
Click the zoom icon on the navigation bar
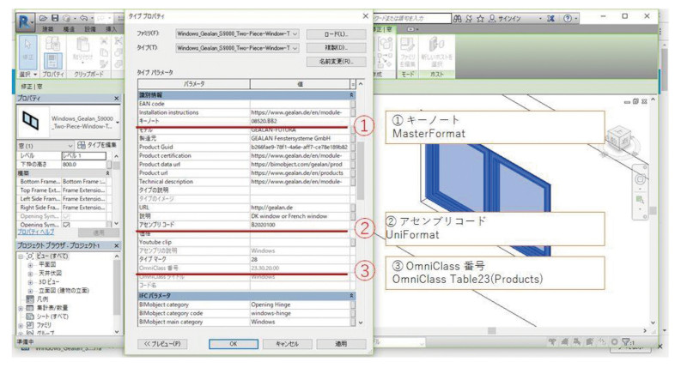pyautogui.click(x=640, y=200)
